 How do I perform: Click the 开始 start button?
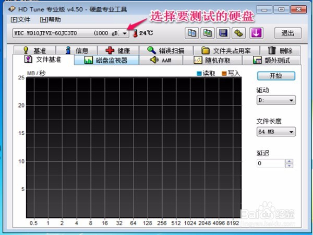pyautogui.click(x=276, y=76)
